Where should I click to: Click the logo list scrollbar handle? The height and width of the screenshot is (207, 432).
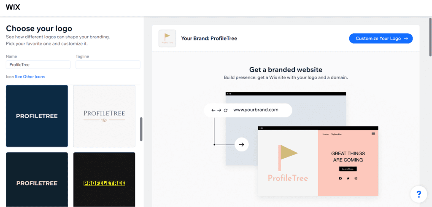coord(141,129)
